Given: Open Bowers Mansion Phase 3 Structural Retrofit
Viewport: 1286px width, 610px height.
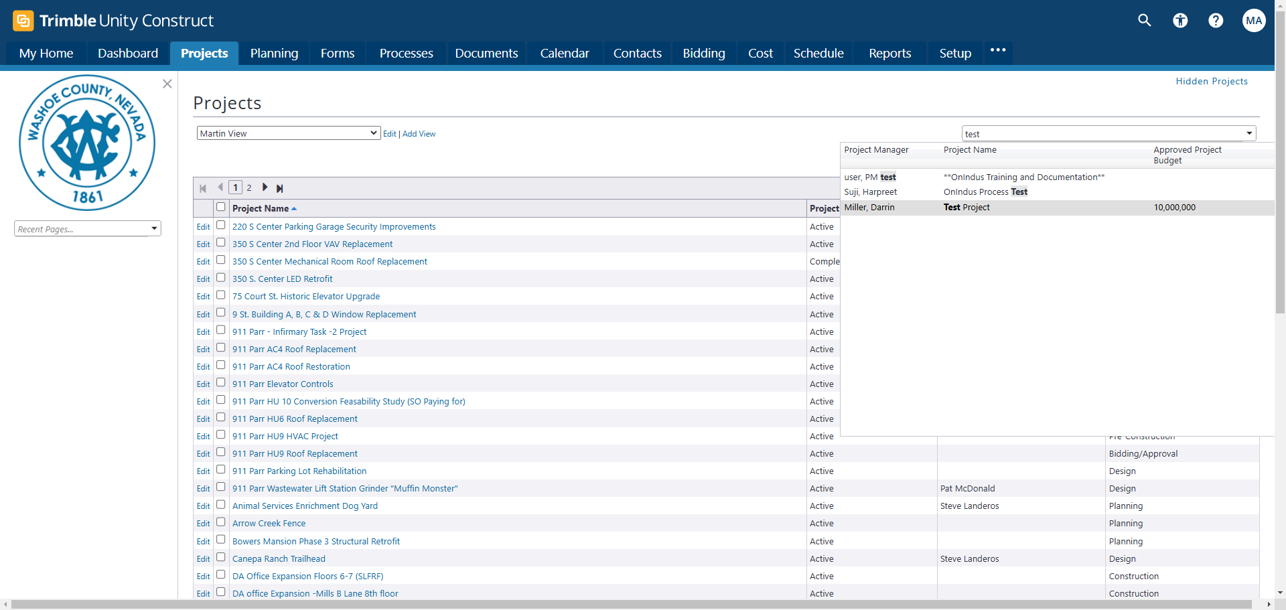Looking at the screenshot, I should (x=316, y=542).
